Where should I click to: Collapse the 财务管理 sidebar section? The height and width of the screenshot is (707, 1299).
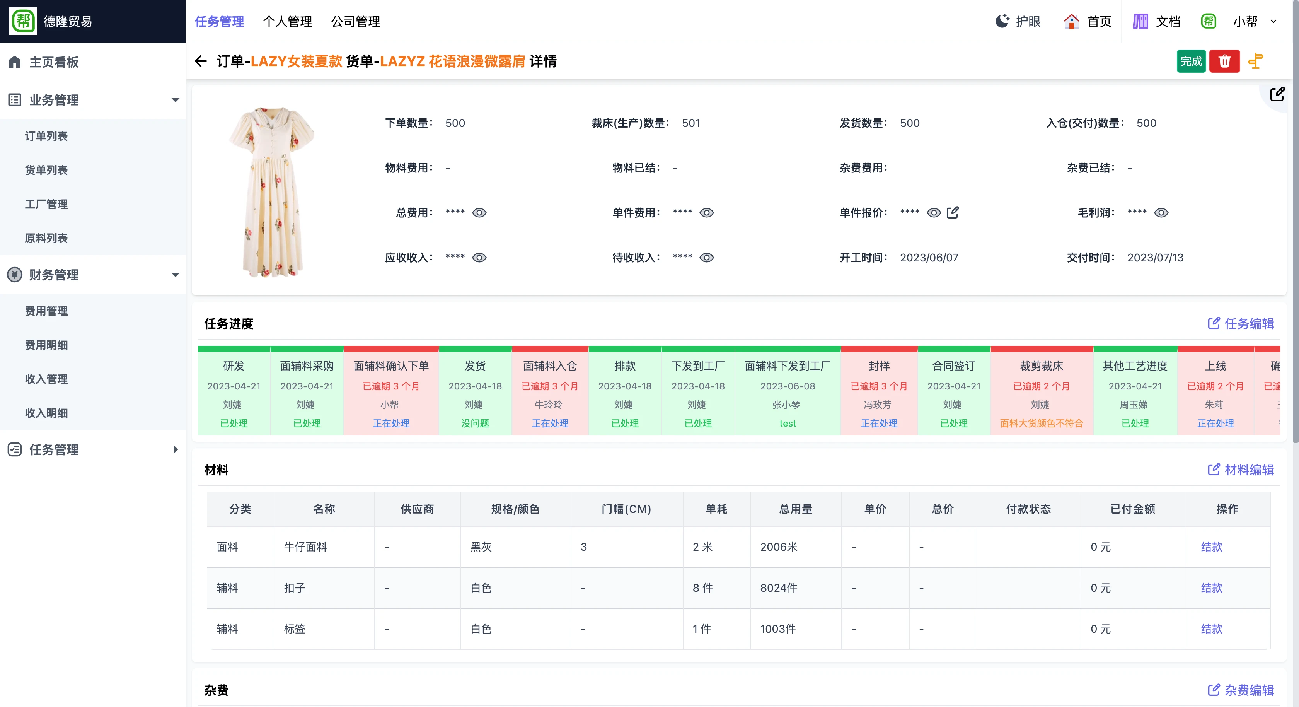(x=175, y=275)
